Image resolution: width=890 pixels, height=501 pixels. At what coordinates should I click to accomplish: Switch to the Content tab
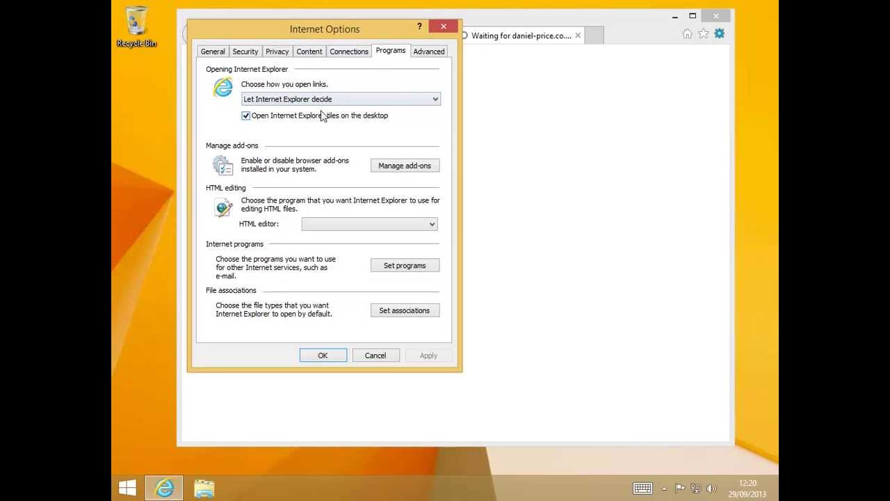(x=309, y=51)
